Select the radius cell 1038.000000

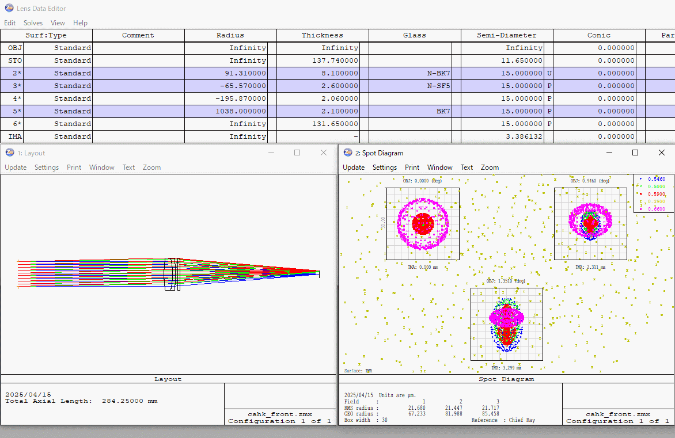click(x=226, y=111)
